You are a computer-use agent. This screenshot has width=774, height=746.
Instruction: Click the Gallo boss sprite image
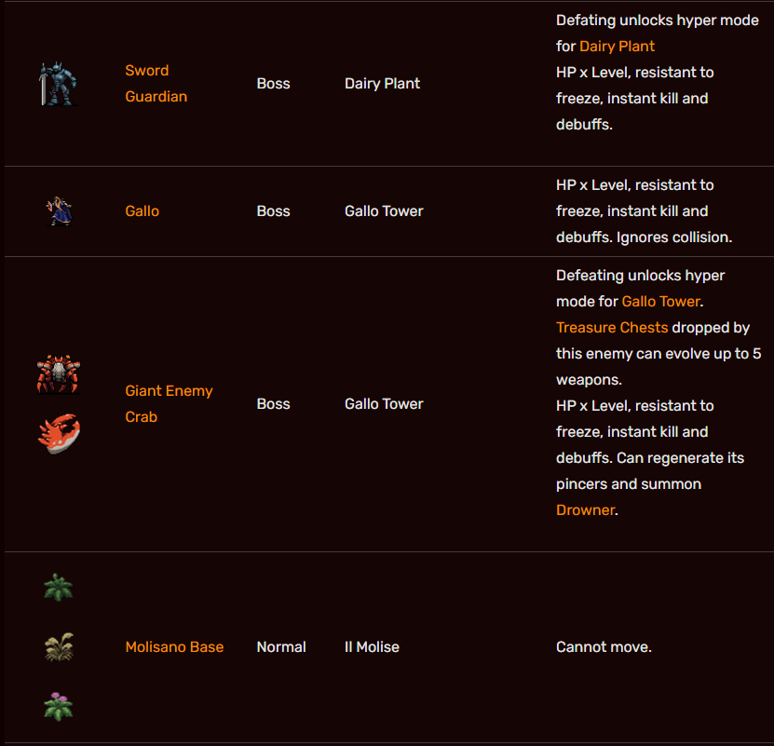(x=58, y=211)
